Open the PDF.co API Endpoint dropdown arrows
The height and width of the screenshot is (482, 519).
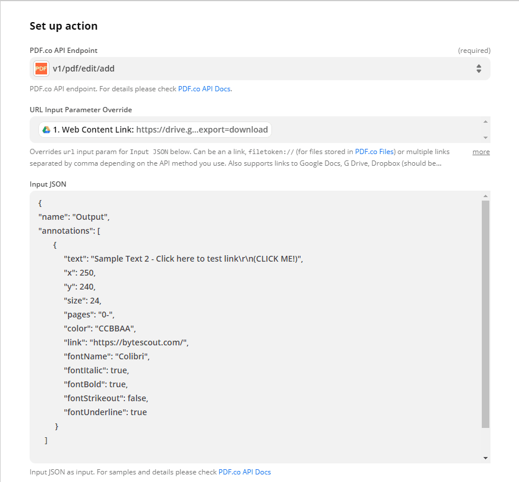pos(478,69)
